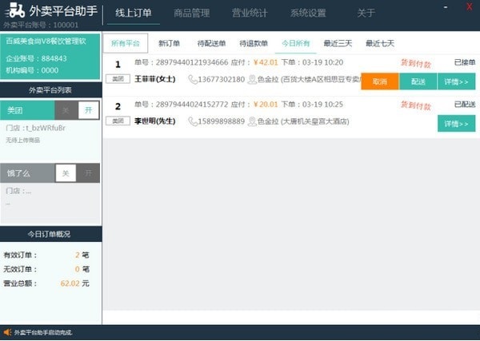480x341 pixels.
Task: Click rider person icon in order 2
Action: 252,121
